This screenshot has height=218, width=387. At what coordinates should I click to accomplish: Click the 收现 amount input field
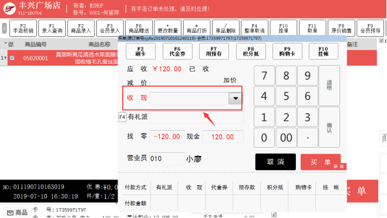189,98
